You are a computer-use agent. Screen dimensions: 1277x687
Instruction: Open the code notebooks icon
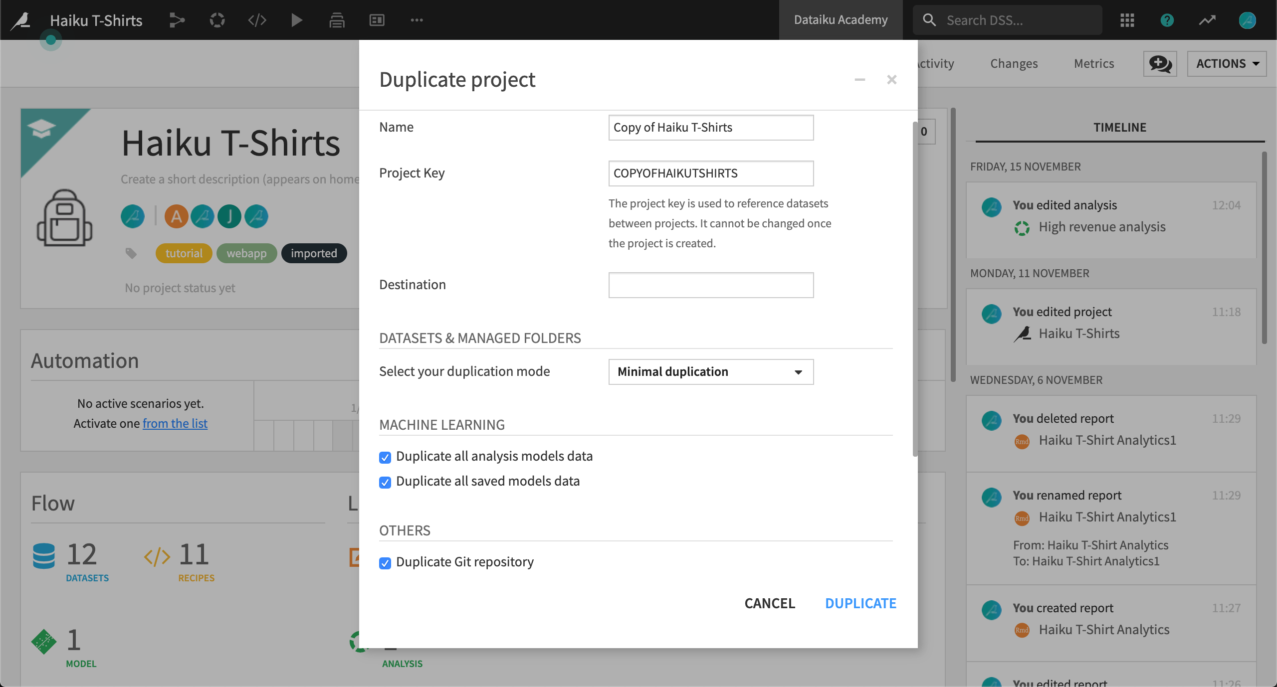257,20
